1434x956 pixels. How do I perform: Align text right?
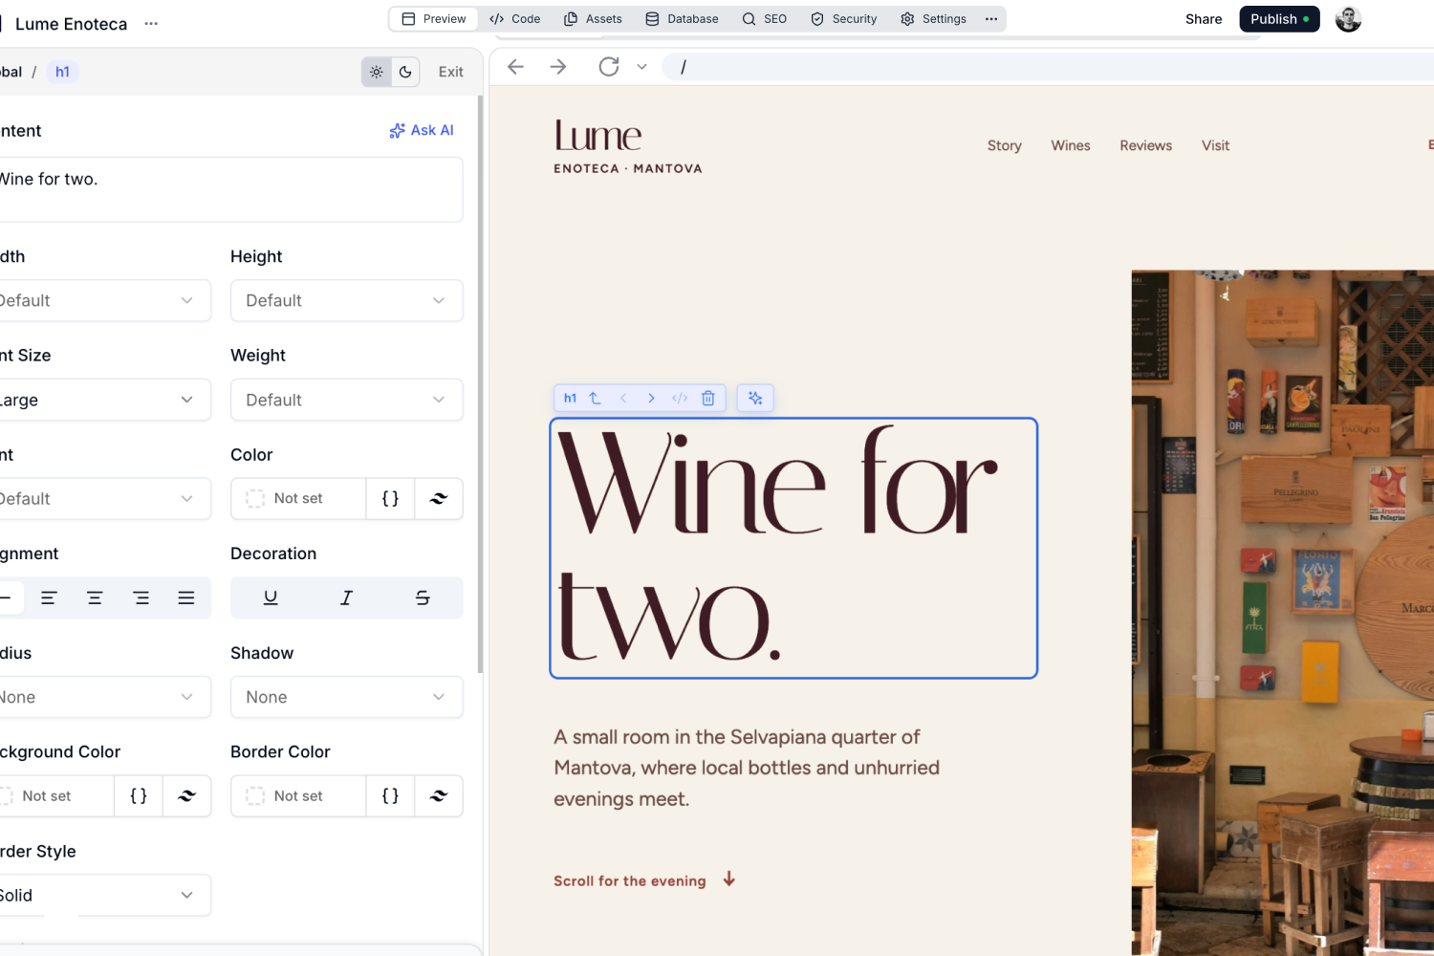141,598
